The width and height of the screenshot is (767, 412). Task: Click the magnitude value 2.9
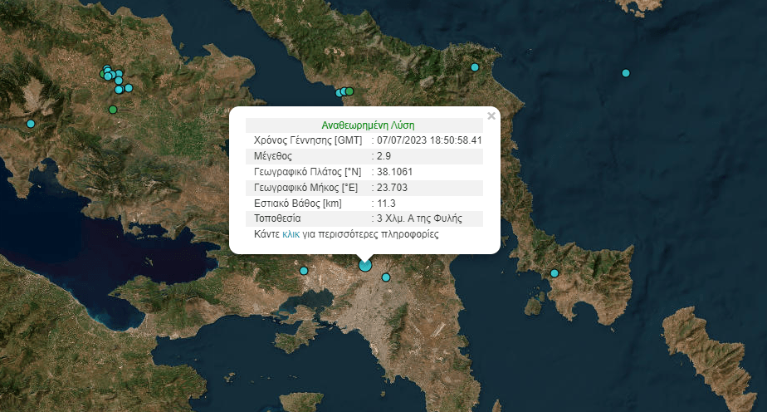click(x=384, y=156)
